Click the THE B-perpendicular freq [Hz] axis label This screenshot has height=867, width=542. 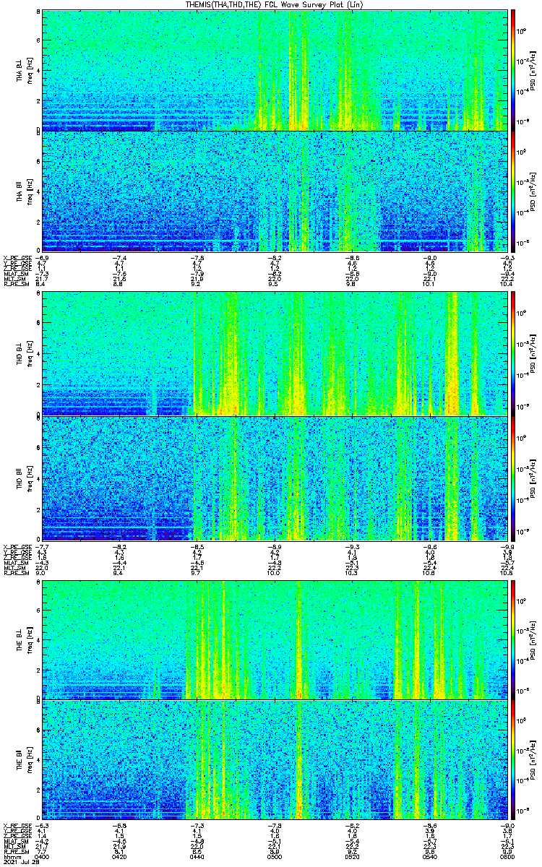pyautogui.click(x=30, y=639)
